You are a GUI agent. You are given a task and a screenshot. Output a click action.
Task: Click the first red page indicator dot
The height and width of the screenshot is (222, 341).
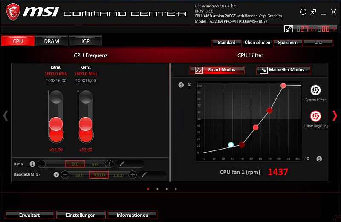tap(148, 189)
